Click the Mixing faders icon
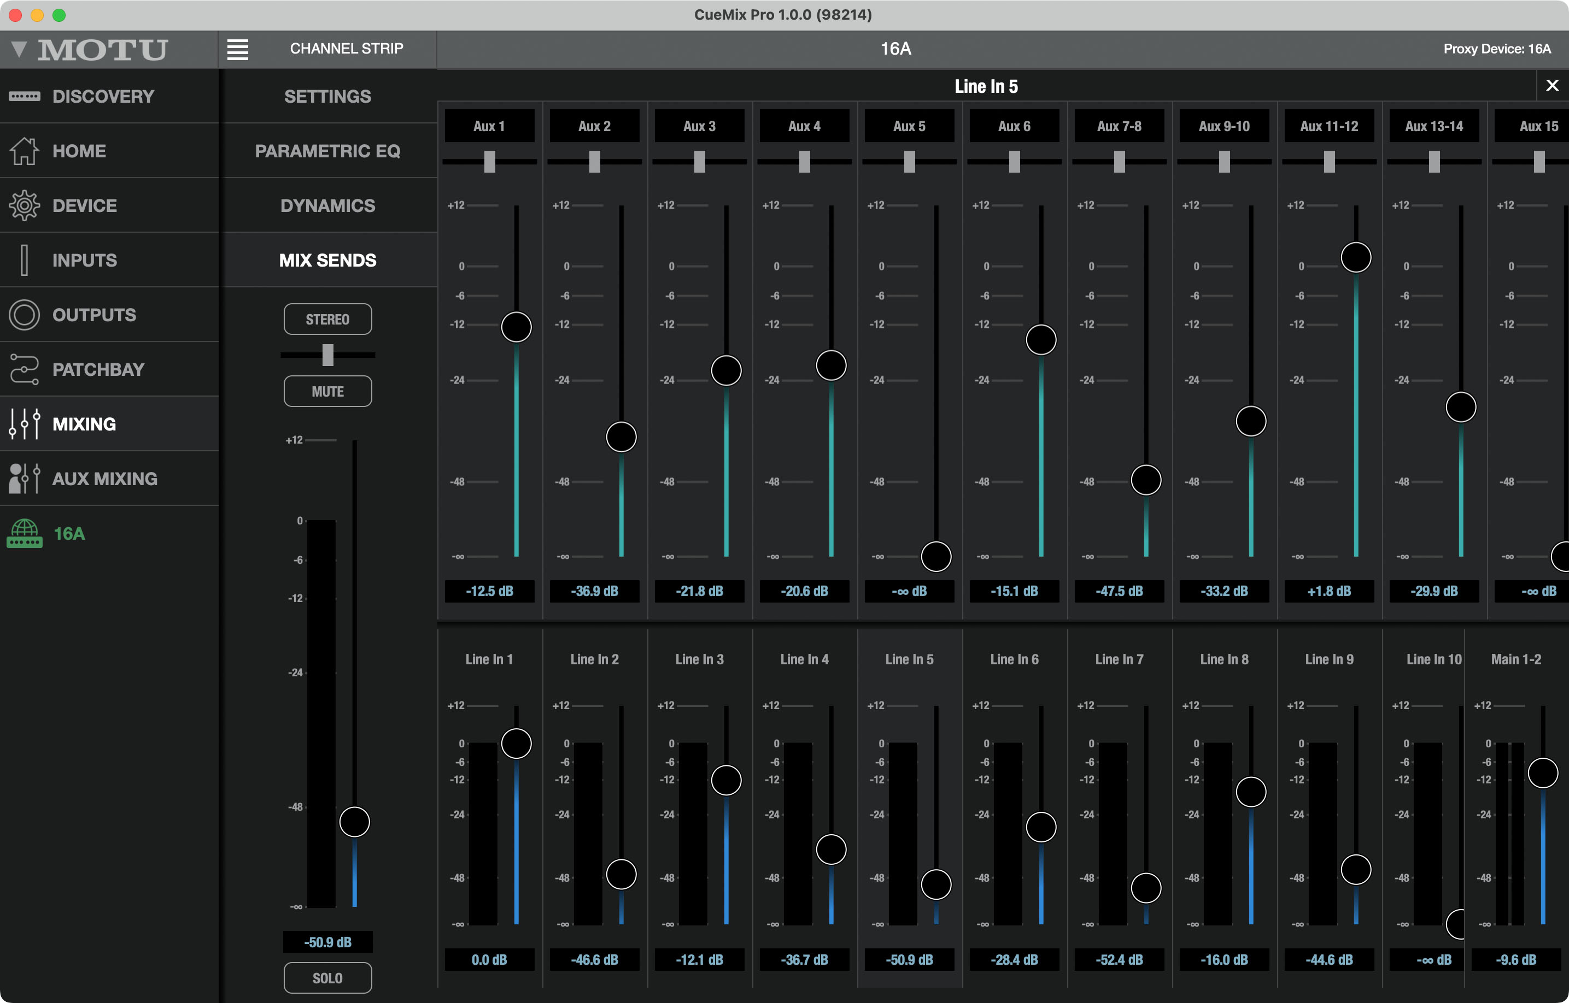This screenshot has height=1003, width=1569. (24, 424)
